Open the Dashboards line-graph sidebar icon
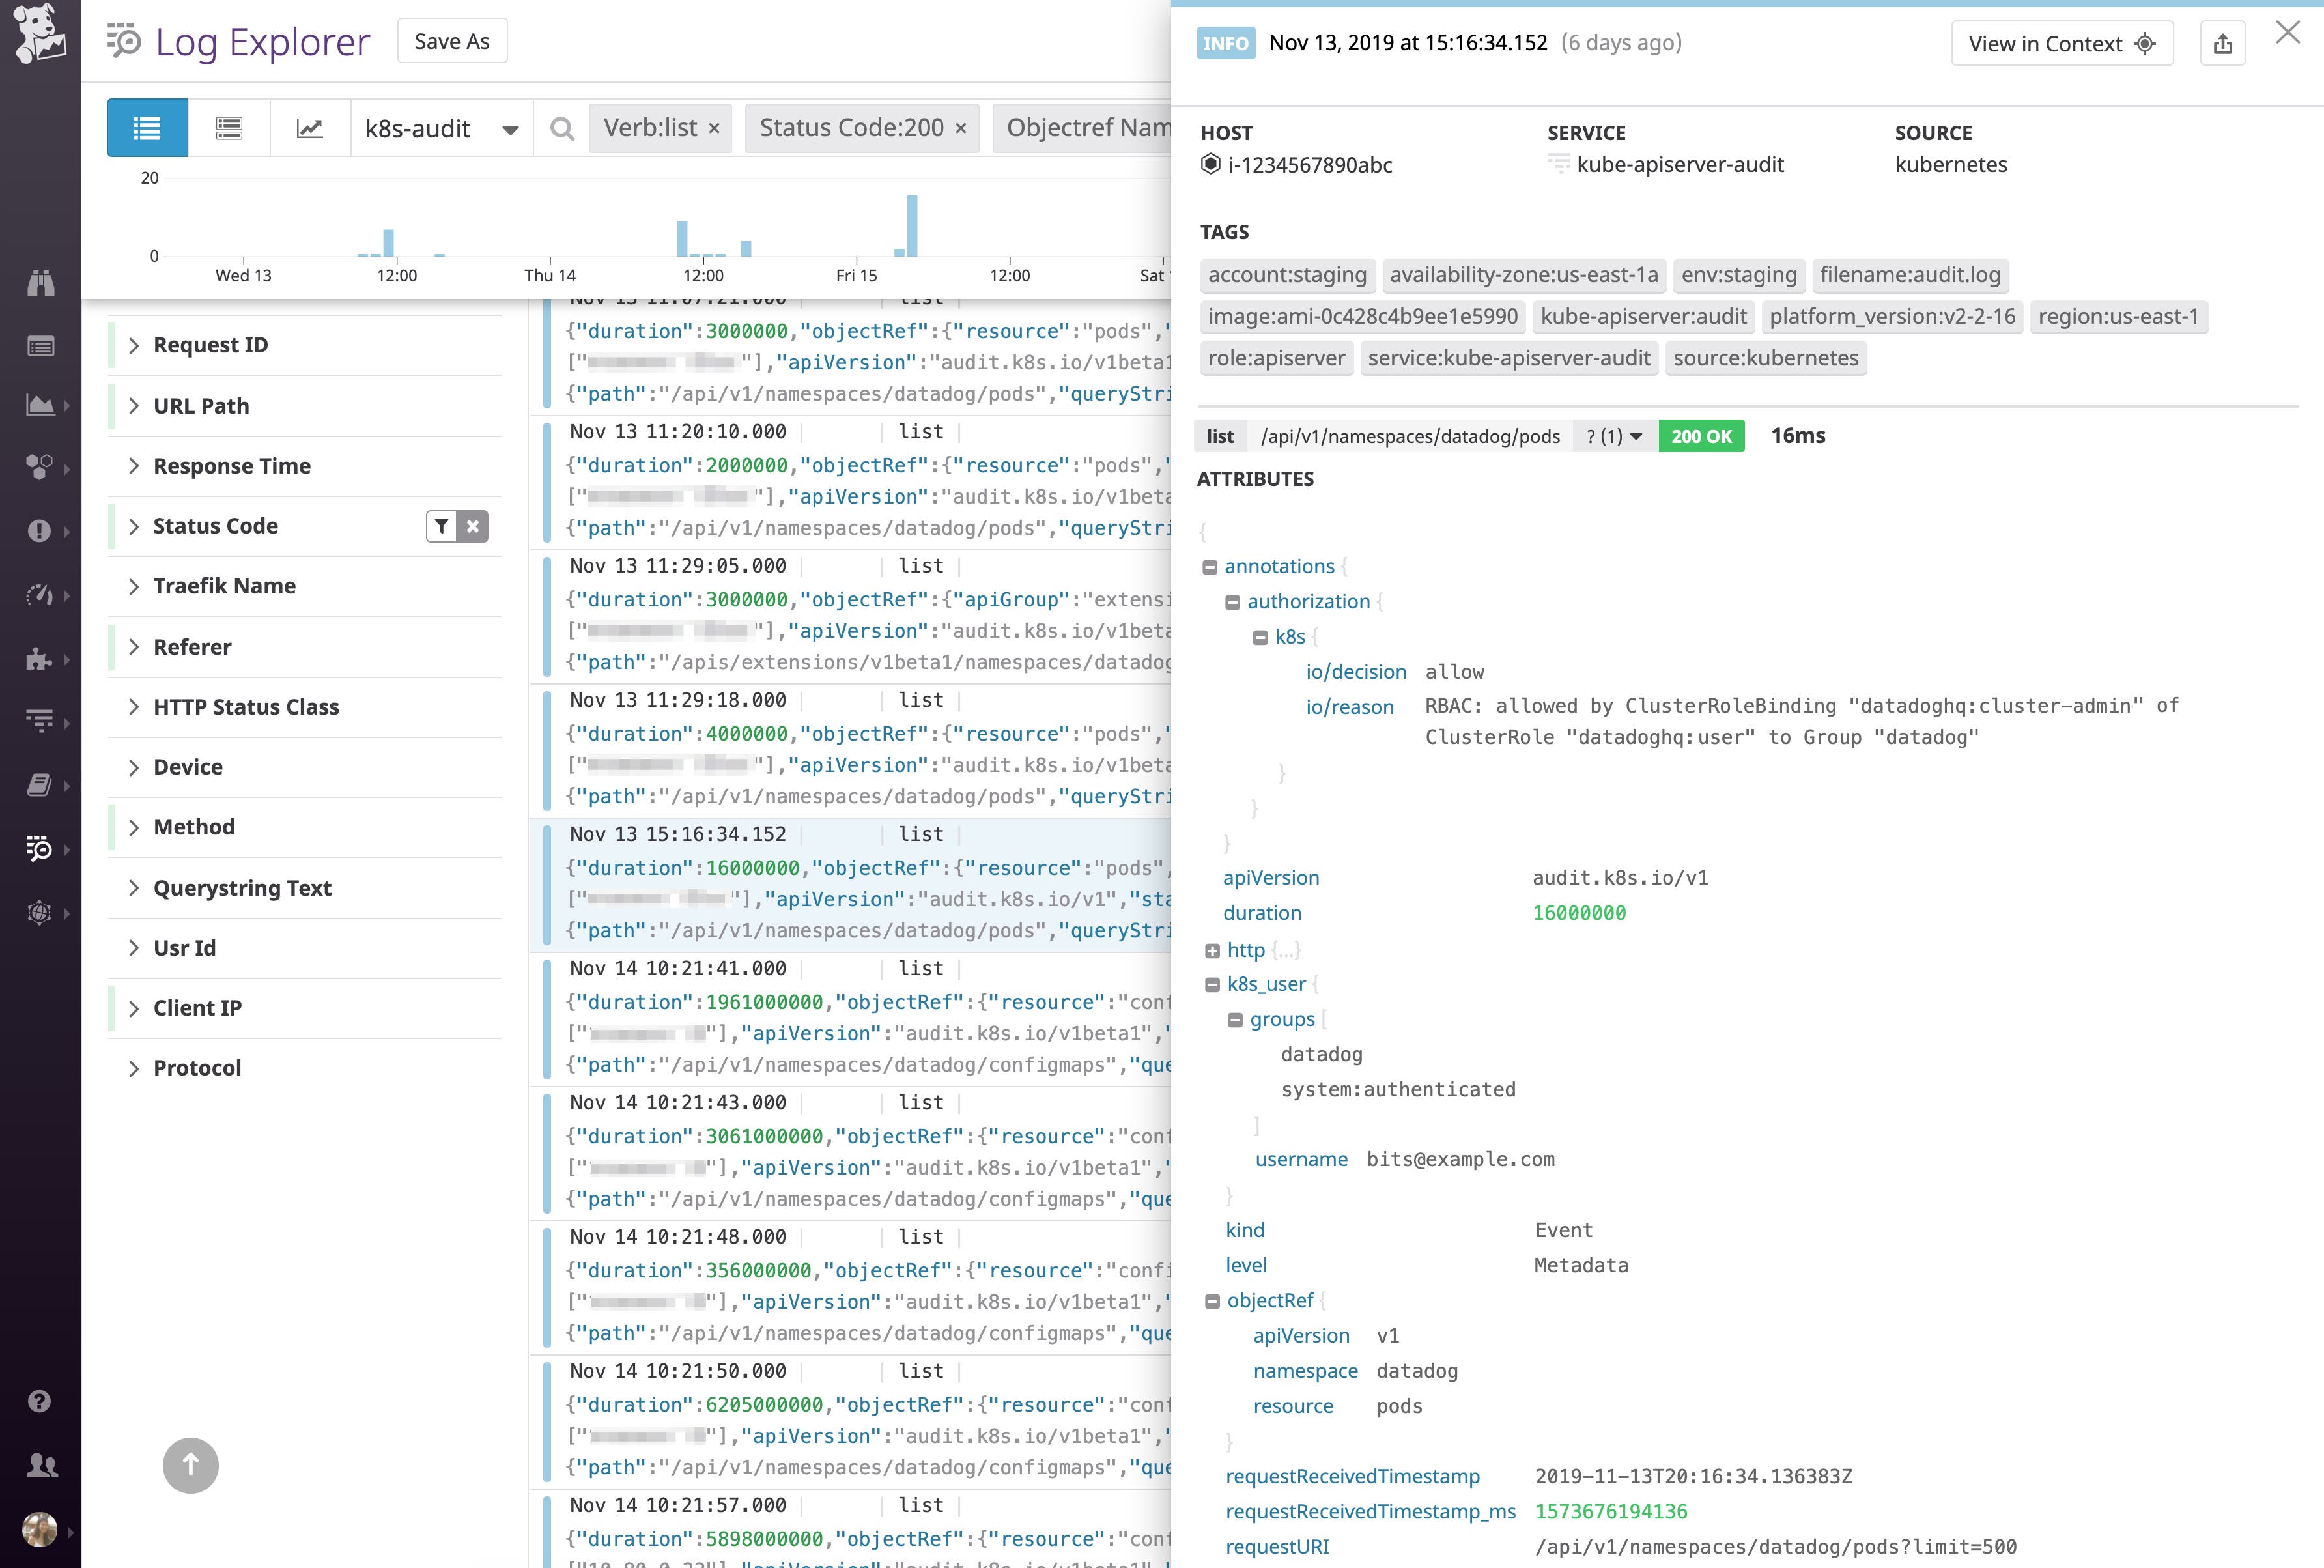 tap(40, 405)
